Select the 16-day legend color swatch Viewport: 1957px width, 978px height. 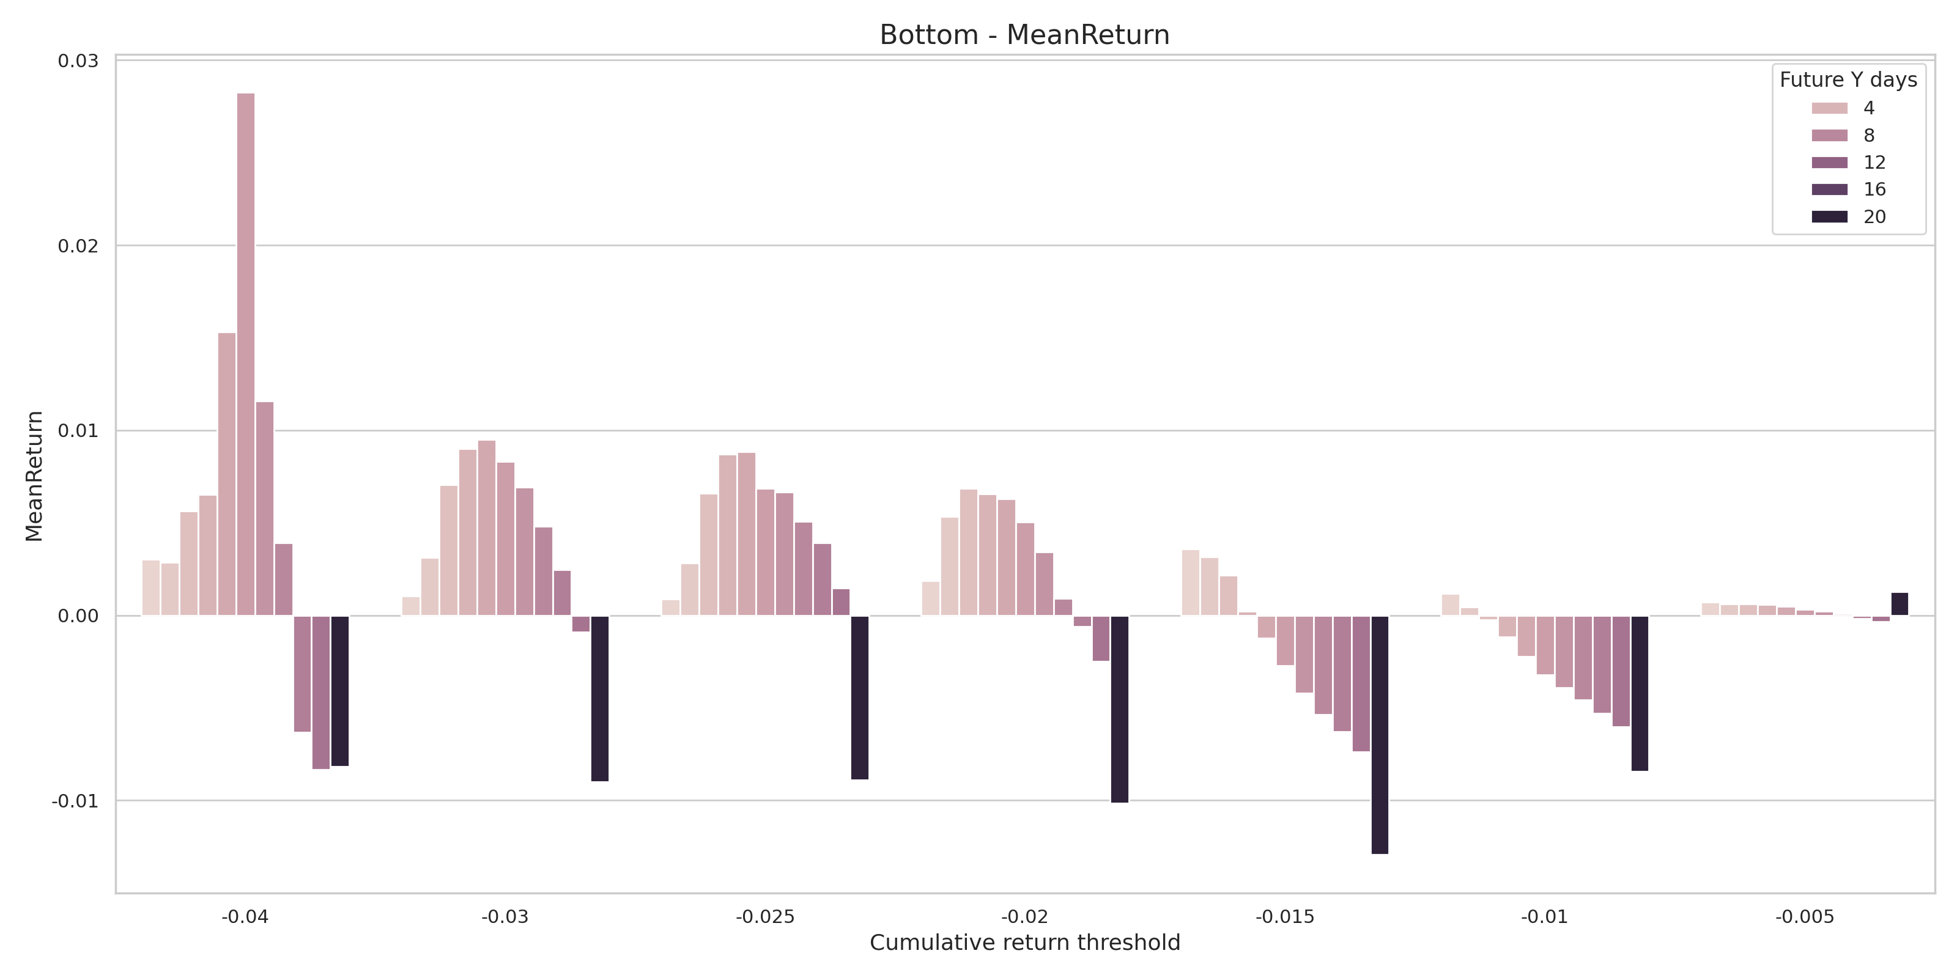point(1829,190)
